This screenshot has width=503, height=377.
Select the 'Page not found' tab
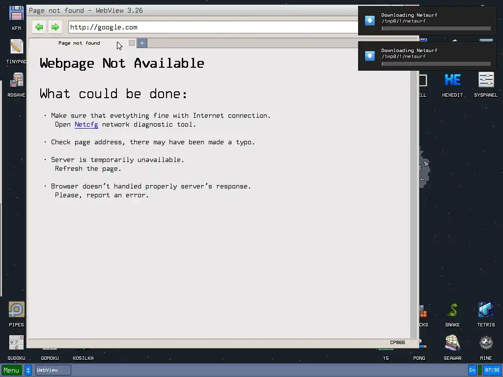point(79,43)
